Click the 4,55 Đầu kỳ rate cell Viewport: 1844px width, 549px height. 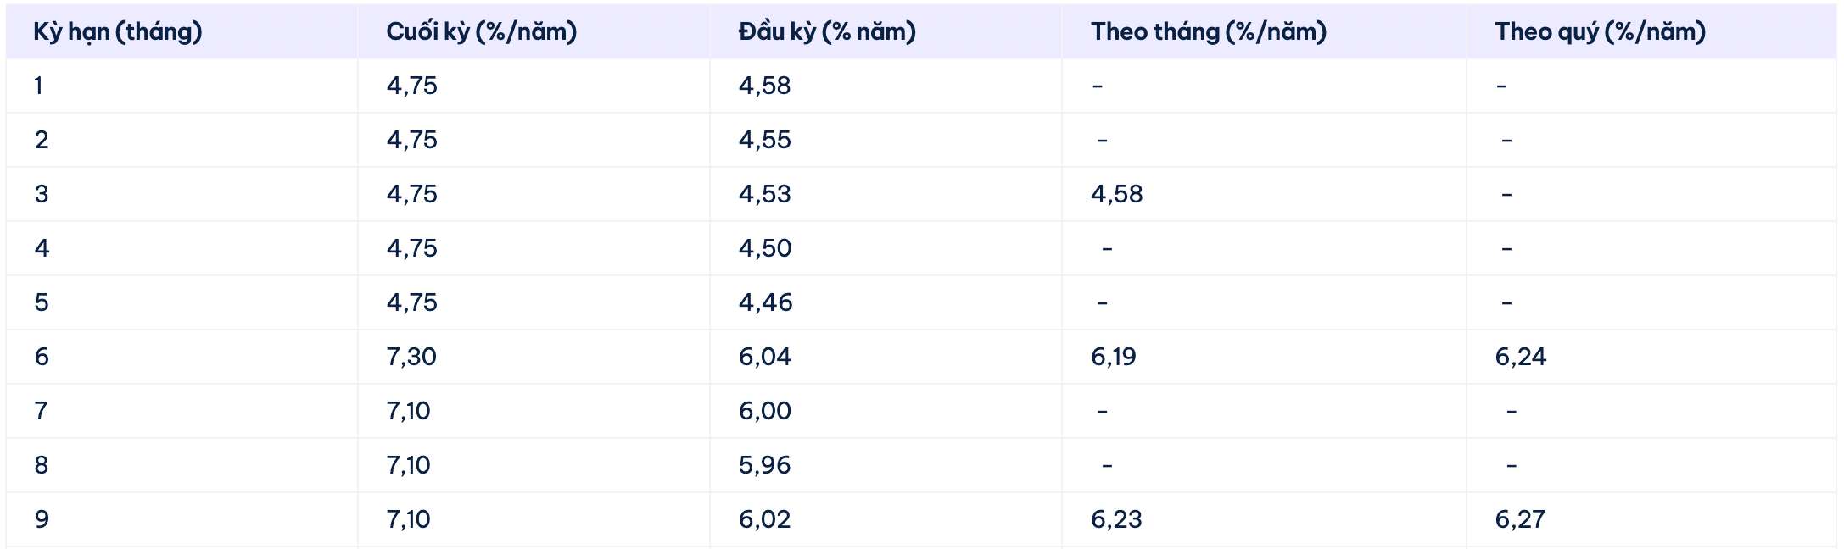point(764,140)
